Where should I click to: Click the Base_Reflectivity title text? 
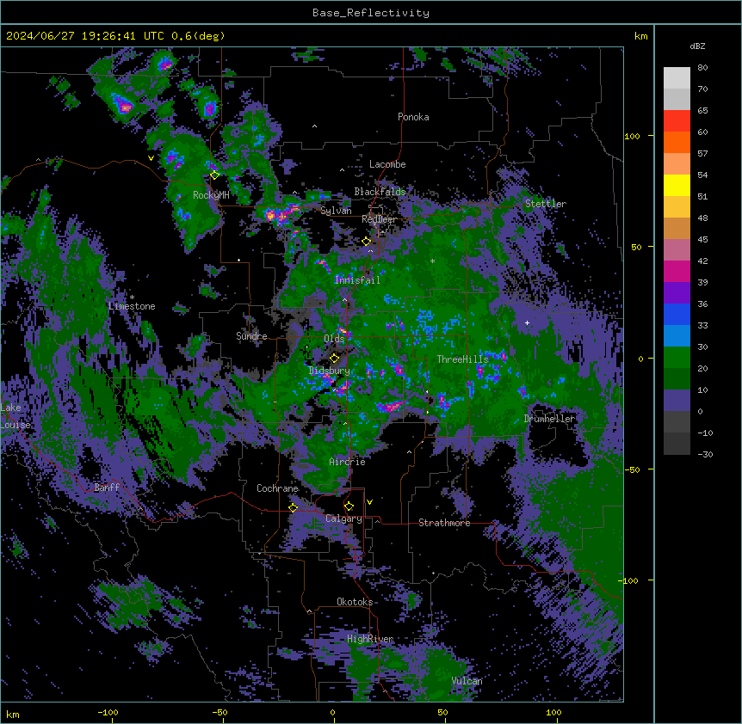371,13
